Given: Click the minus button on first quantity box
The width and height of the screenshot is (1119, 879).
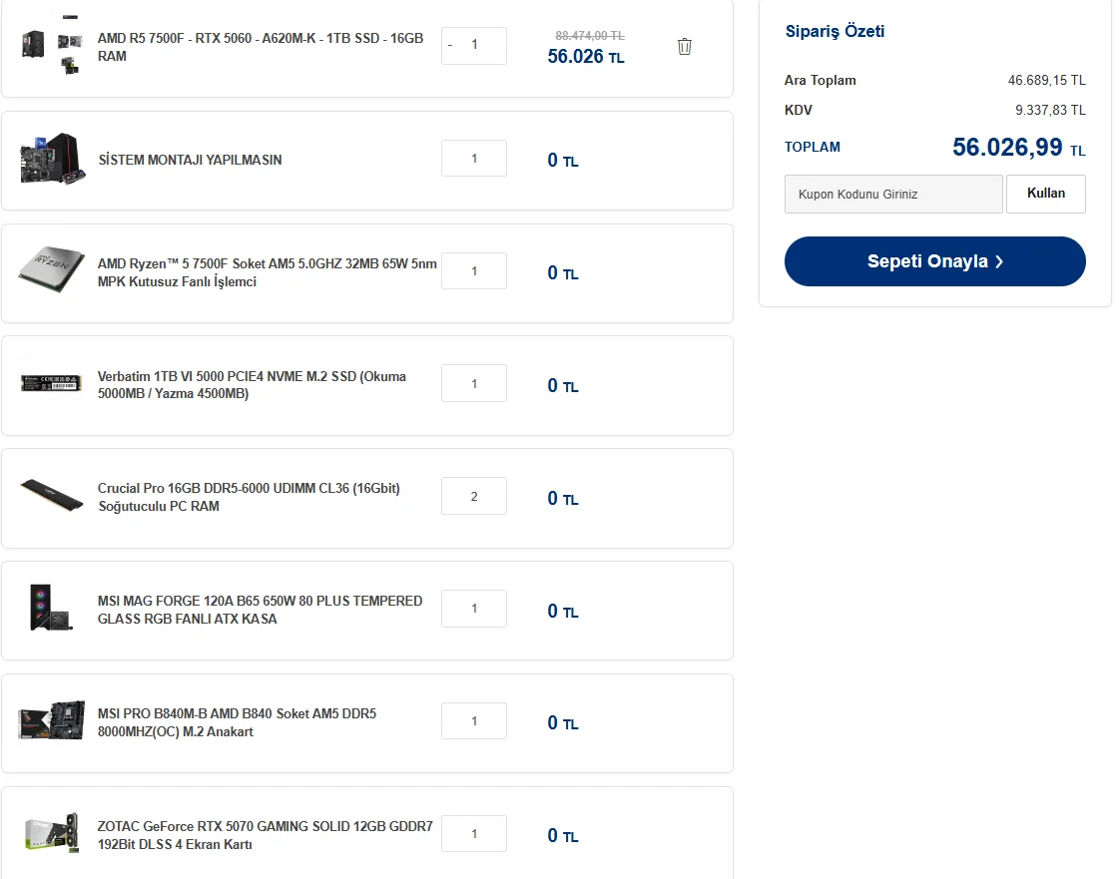Looking at the screenshot, I should (x=450, y=45).
